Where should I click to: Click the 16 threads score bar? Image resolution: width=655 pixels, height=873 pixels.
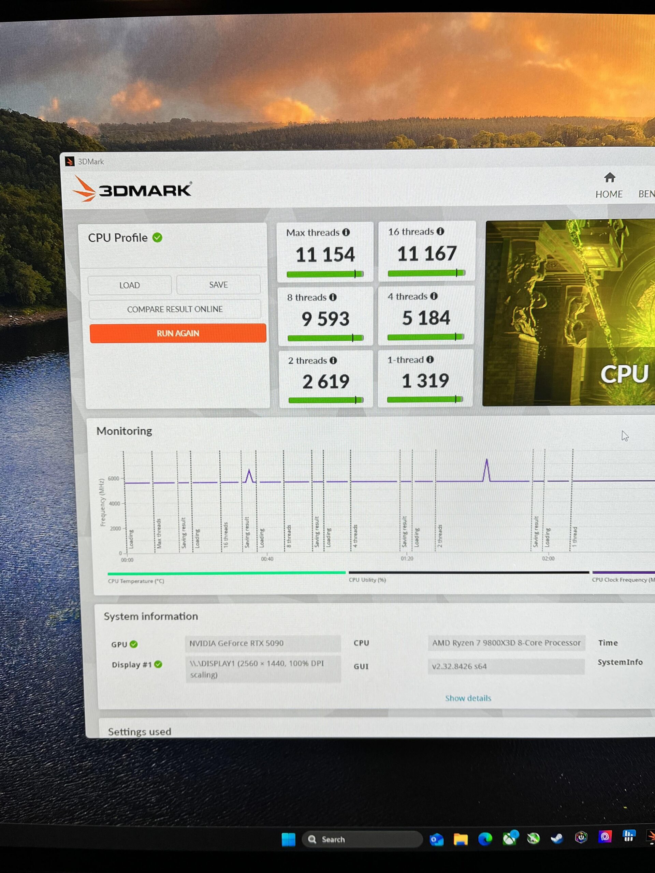[426, 273]
